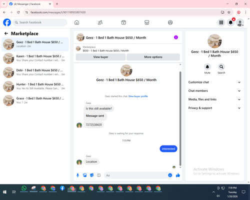The image size is (250, 200).
Task: Search in conversation magnifier icon
Action: pos(221,67)
